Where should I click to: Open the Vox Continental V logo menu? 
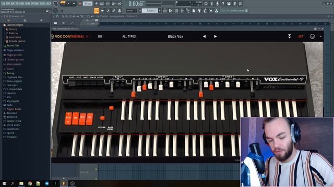pyautogui.click(x=70, y=36)
